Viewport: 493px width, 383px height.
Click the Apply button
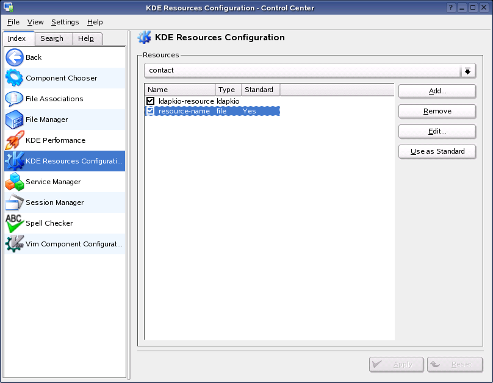click(x=396, y=365)
